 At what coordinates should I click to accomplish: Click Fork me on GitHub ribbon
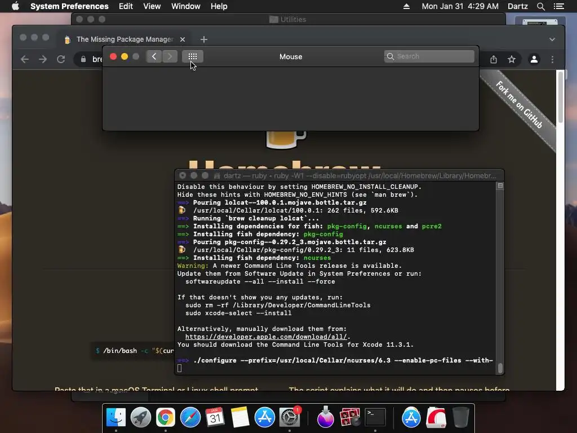(519, 104)
